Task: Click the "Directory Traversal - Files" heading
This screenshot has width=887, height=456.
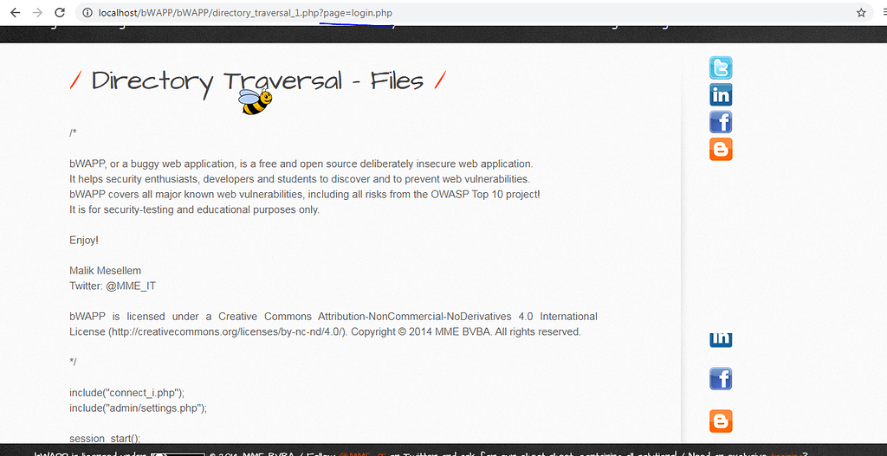Action: (x=257, y=80)
